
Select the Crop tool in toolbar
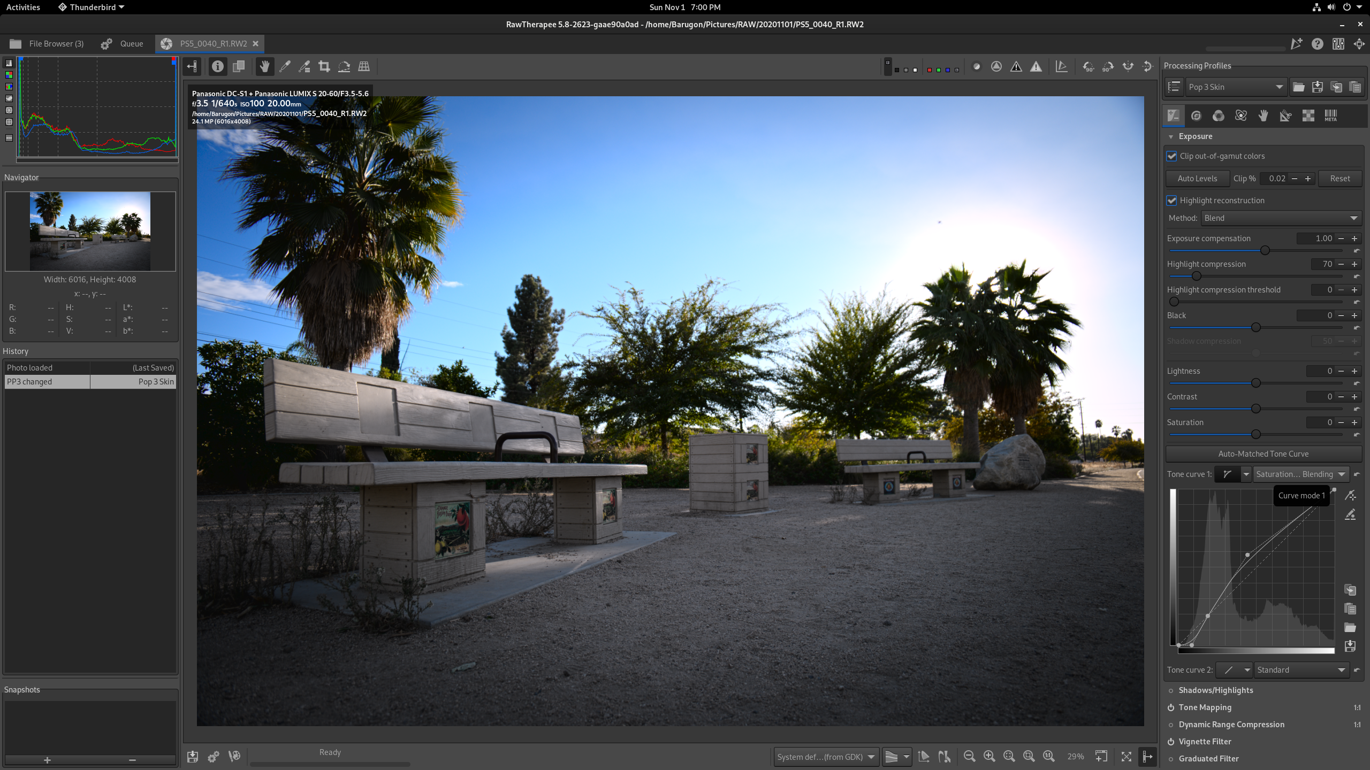[x=324, y=66]
